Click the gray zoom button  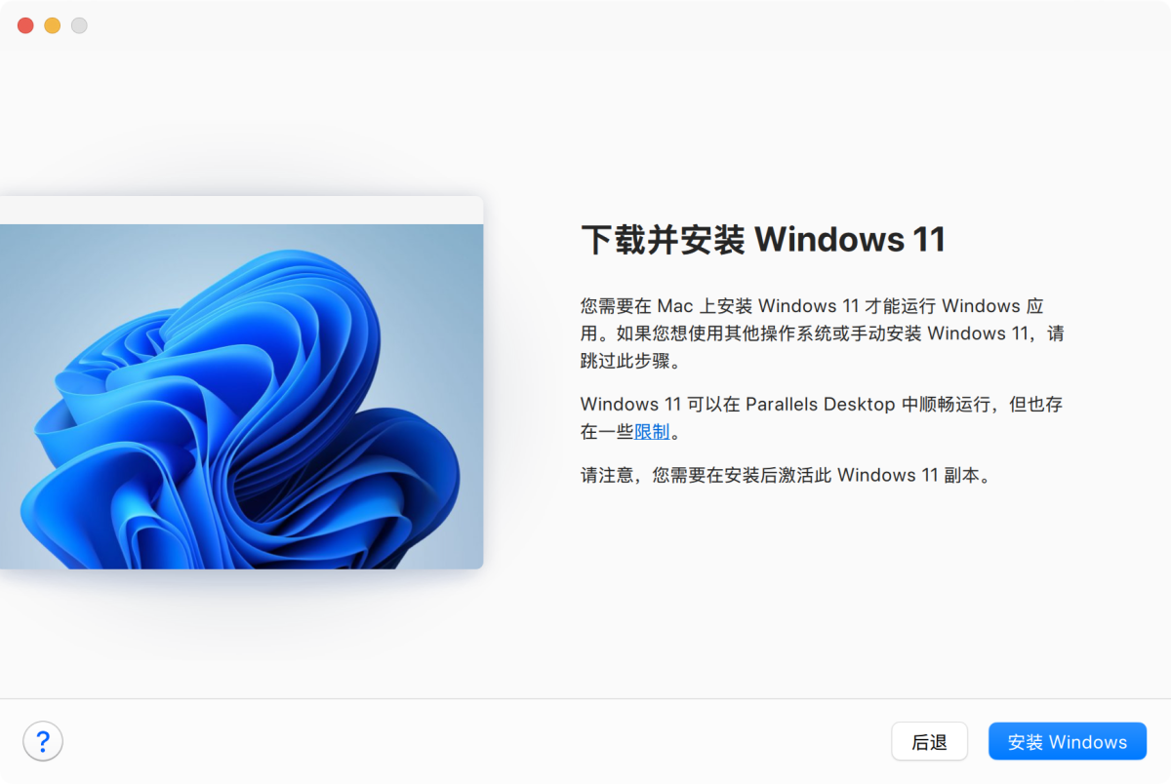coord(79,25)
